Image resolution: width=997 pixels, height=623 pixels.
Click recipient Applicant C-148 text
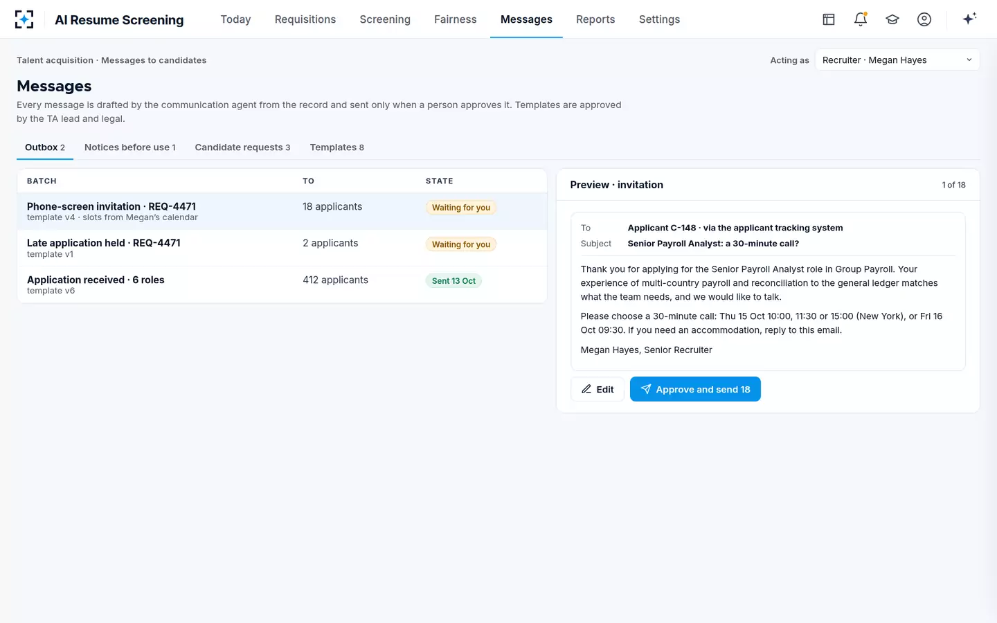click(735, 228)
